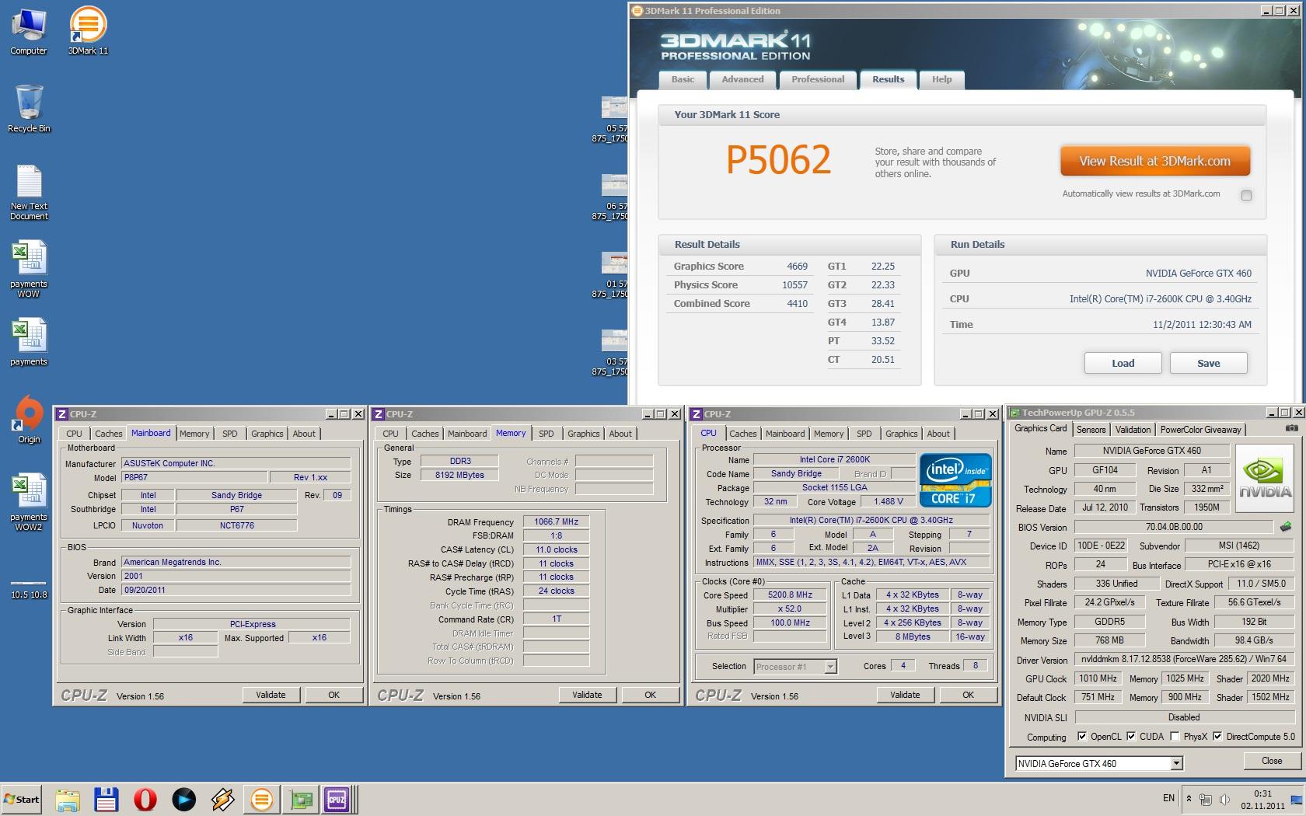The image size is (1306, 816).
Task: Click the NVIDIA logo in GPU-Z
Action: coord(1265,477)
